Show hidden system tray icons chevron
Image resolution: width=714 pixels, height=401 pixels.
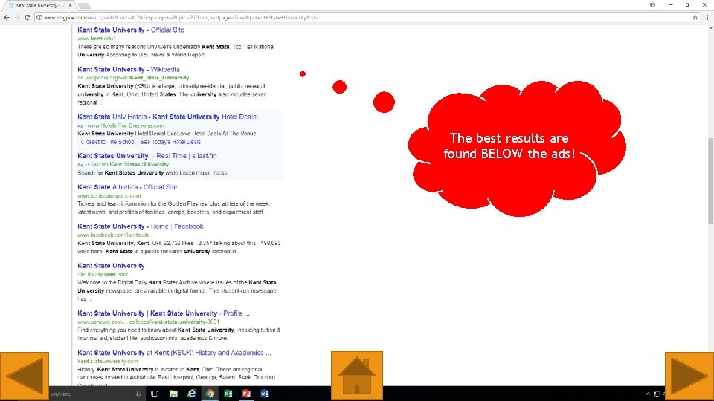[x=648, y=394]
